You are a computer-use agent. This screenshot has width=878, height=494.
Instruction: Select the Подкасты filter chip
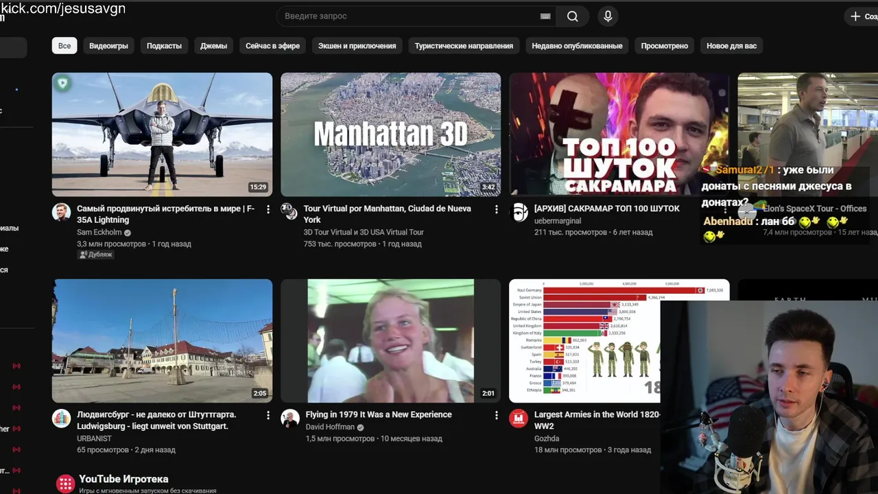click(x=164, y=46)
